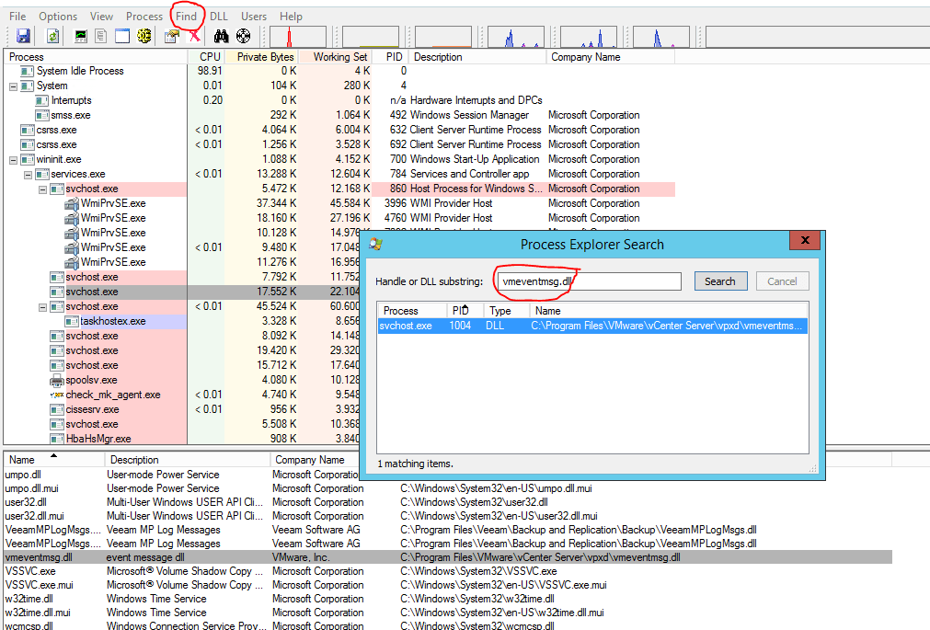The image size is (930, 630).
Task: Select VSSVC.exe in the lower pane
Action: point(30,571)
